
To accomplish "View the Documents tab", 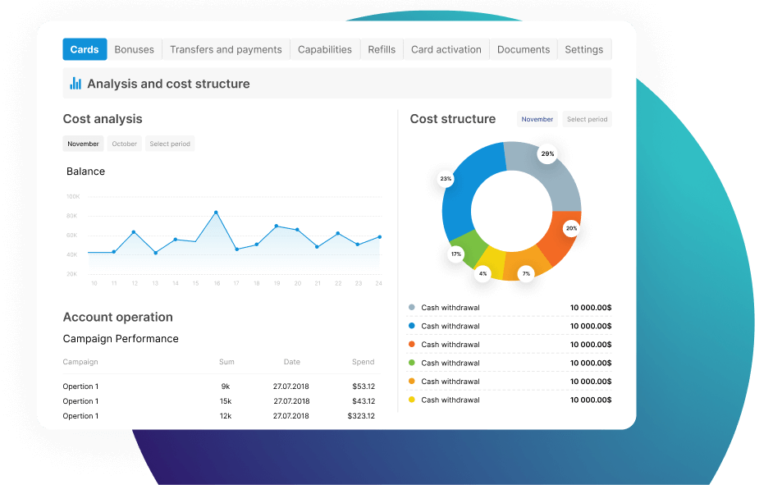I will (524, 49).
